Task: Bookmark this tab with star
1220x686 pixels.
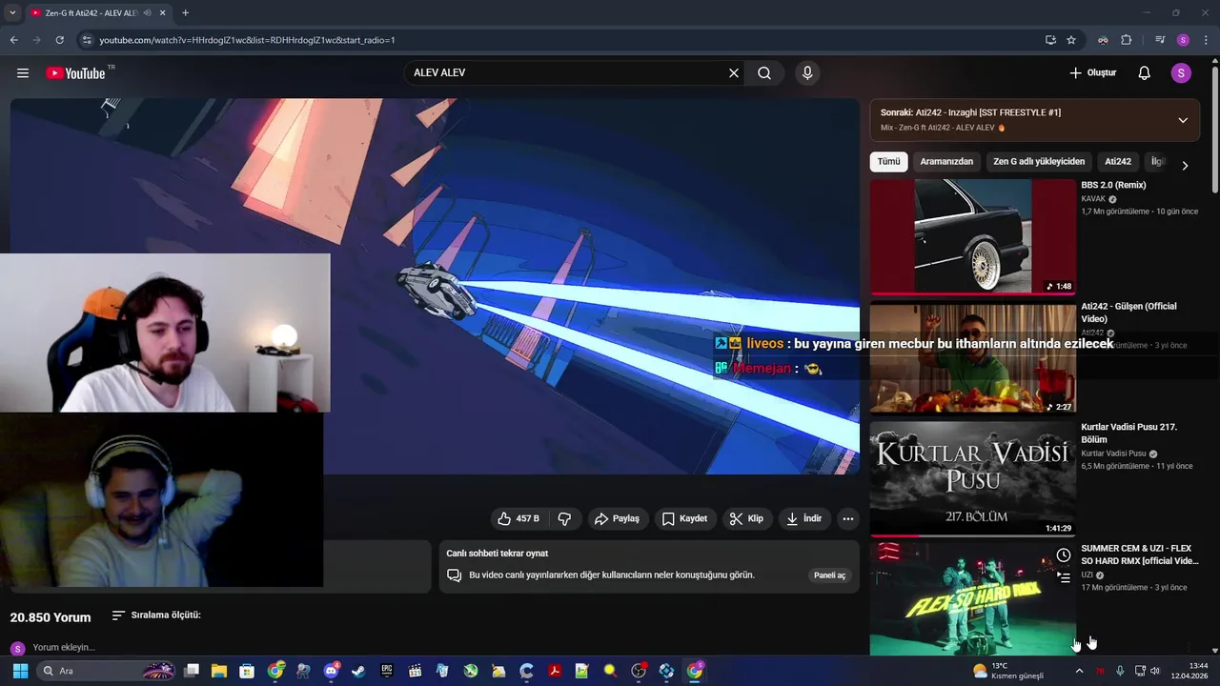Action: pos(1071,40)
